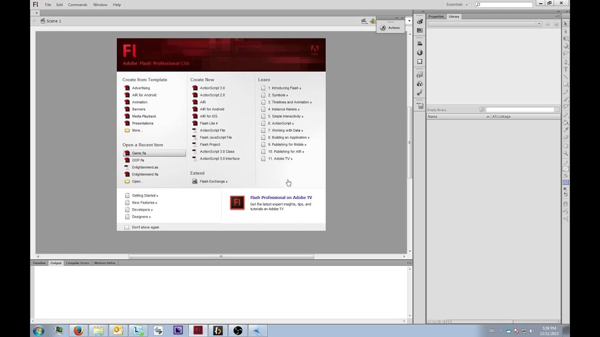Select the Zoom magnifier tool
The height and width of the screenshot is (337, 600).
pos(566,153)
